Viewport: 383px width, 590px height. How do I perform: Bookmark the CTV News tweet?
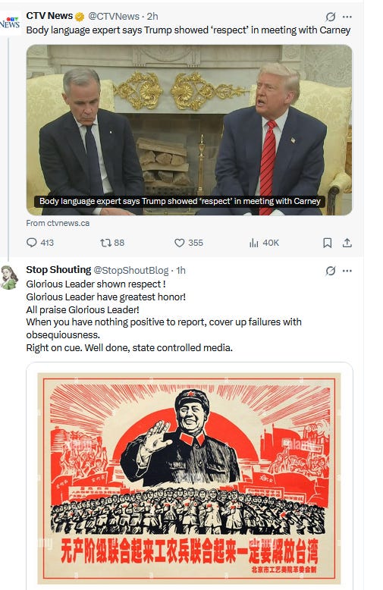(328, 243)
